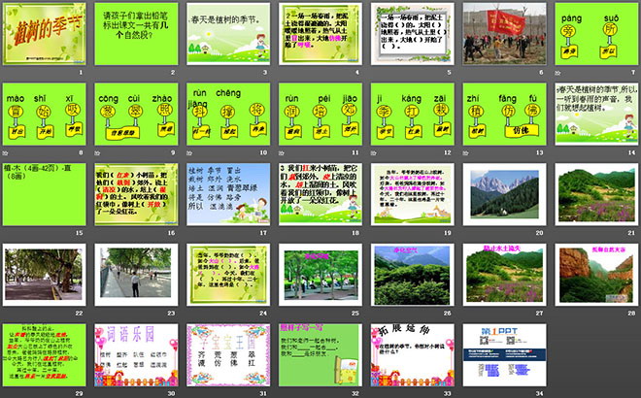Select slide 9 with pinyin cōng cuì zhào
The image size is (641, 398).
tap(136, 114)
